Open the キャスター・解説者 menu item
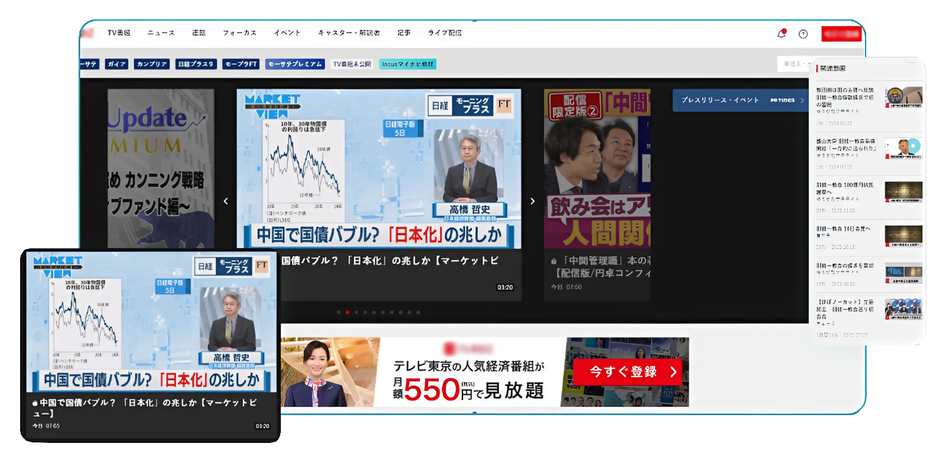The image size is (946, 453). 349,33
